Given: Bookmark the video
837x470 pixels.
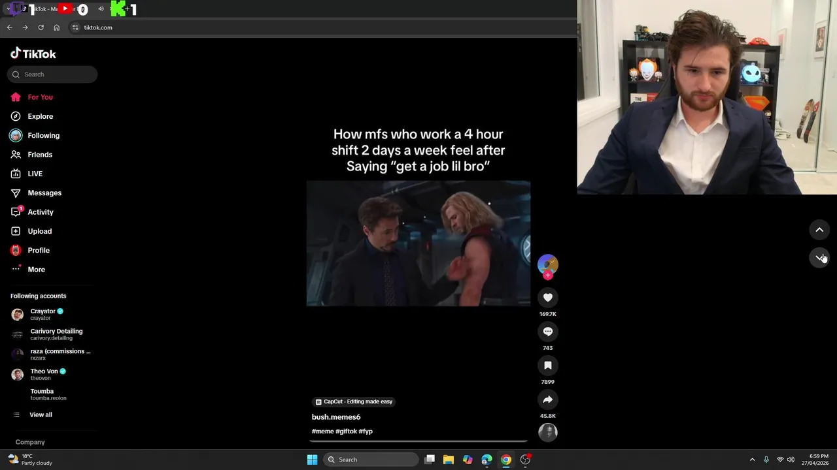Looking at the screenshot, I should [548, 366].
